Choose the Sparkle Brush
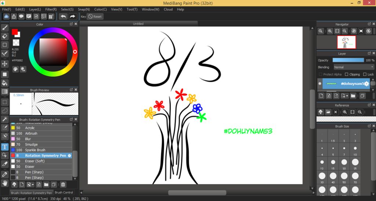Screen dimensions: 376x201 41,150
